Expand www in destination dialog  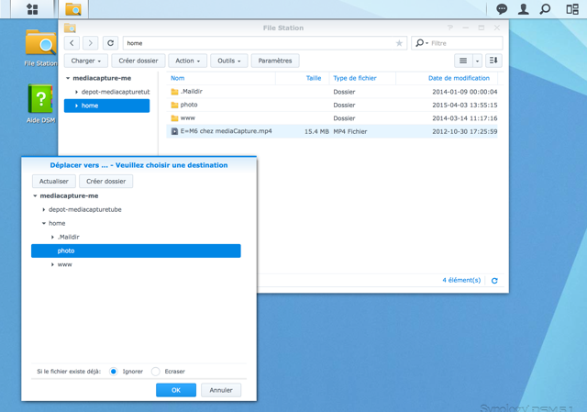click(52, 264)
